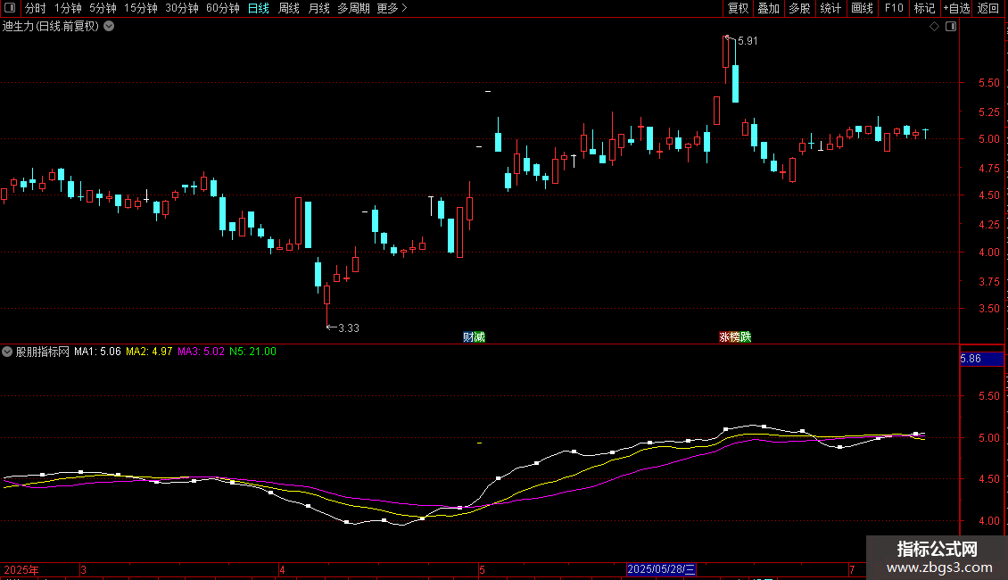Click the month 3 tick on time axis
This screenshot has height=580, width=1008.
(83, 569)
